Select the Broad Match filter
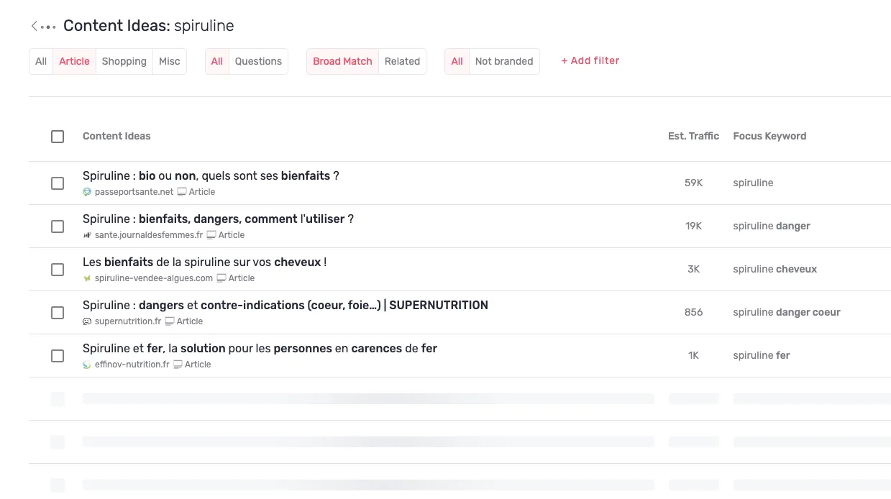Viewport: 891px width, 499px height. pyautogui.click(x=342, y=61)
